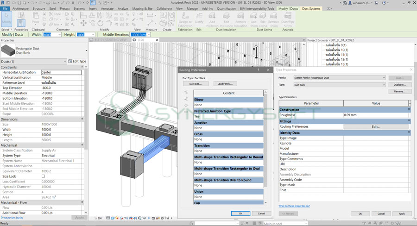Image resolution: width=417 pixels, height=226 pixels.
Task: Click Edit... for Routing Preferences
Action: (x=375, y=126)
